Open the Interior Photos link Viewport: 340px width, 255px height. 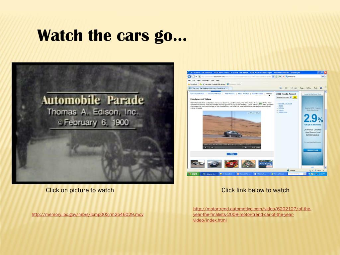click(214, 94)
